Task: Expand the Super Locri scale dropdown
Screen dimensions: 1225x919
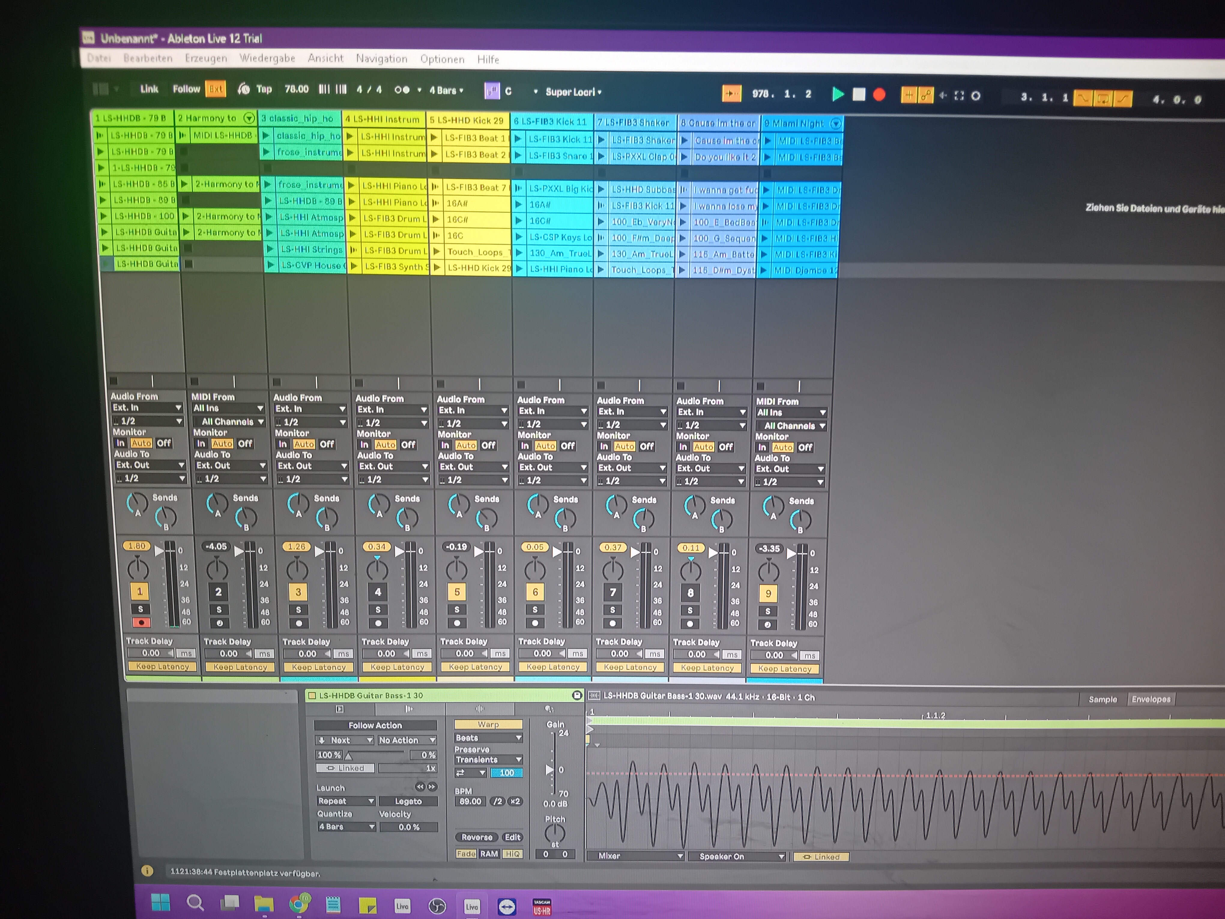Action: pyautogui.click(x=573, y=93)
